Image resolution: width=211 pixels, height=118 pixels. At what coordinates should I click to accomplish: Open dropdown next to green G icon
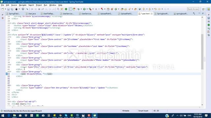coord(119,9)
